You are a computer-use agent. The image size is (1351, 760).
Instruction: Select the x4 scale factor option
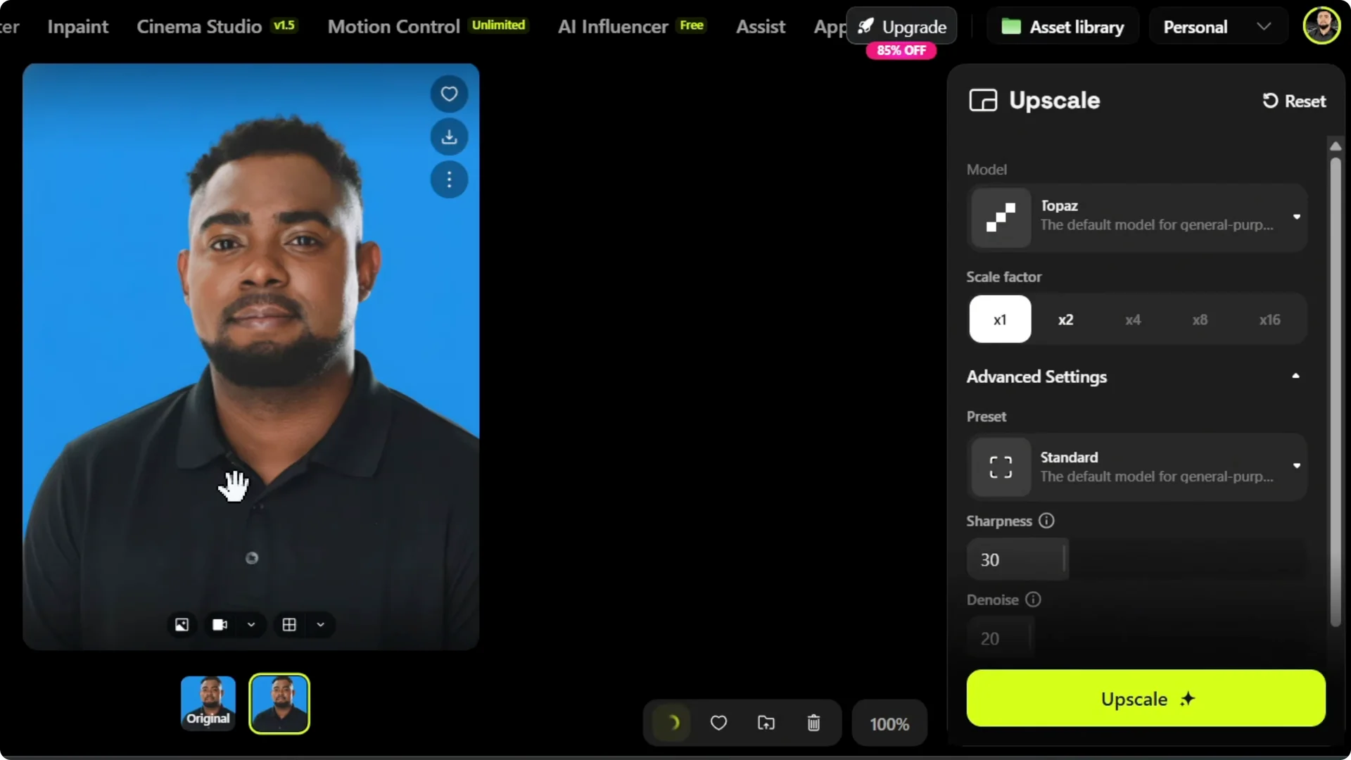click(x=1133, y=319)
